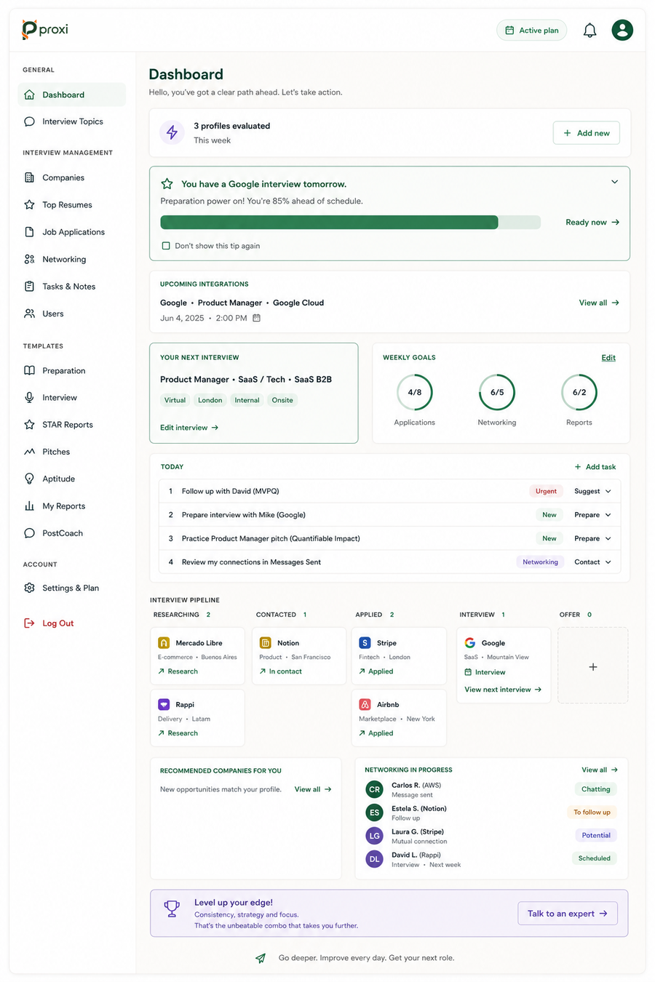Viewport: 655px width, 982px height.
Task: Open the notifications bell
Action: 590,30
